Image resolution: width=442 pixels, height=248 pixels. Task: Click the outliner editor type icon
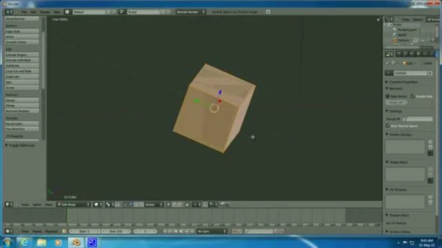(x=390, y=19)
